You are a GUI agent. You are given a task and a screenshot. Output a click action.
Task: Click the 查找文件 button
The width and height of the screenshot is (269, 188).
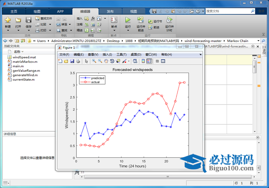pyautogui.click(x=44, y=18)
